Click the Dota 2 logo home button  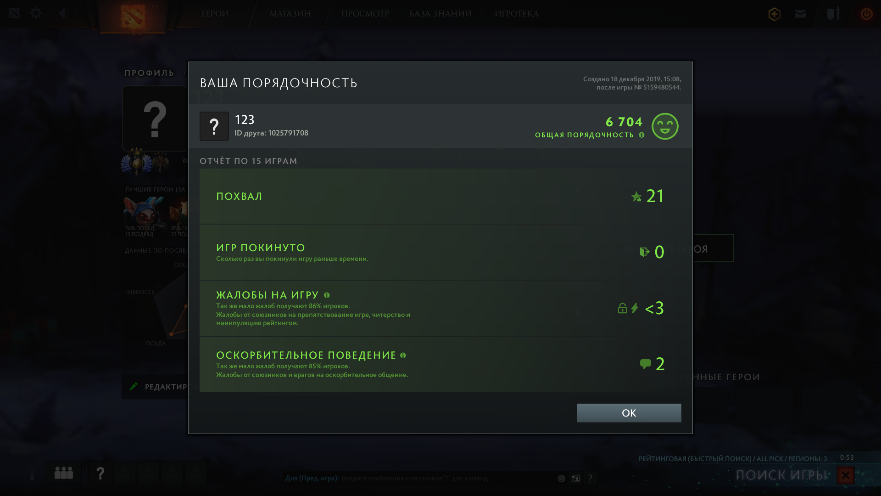133,17
